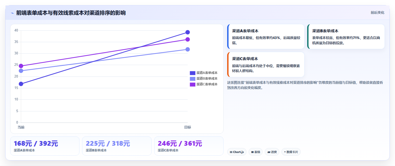Click the 渠道A表单成本 legend text
This screenshot has height=166, width=395.
(x=207, y=73)
